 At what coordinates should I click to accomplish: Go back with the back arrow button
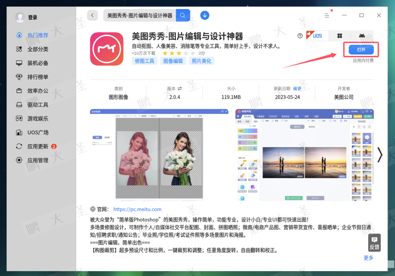(x=93, y=15)
